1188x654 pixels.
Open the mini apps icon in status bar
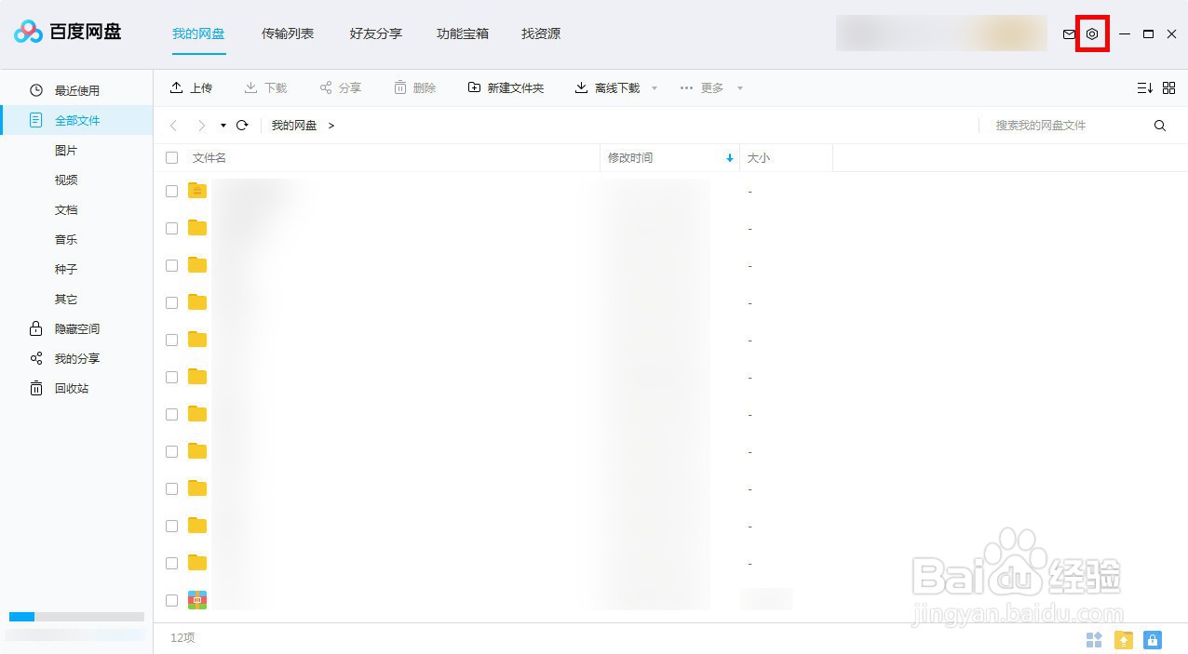pyautogui.click(x=1094, y=639)
